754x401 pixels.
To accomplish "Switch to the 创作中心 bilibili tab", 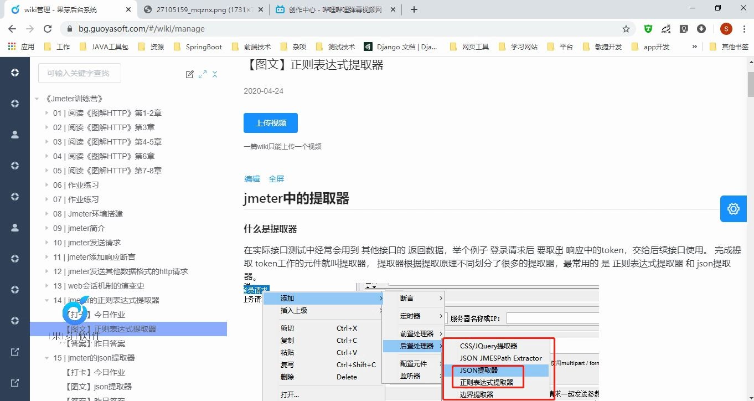I will 336,9.
